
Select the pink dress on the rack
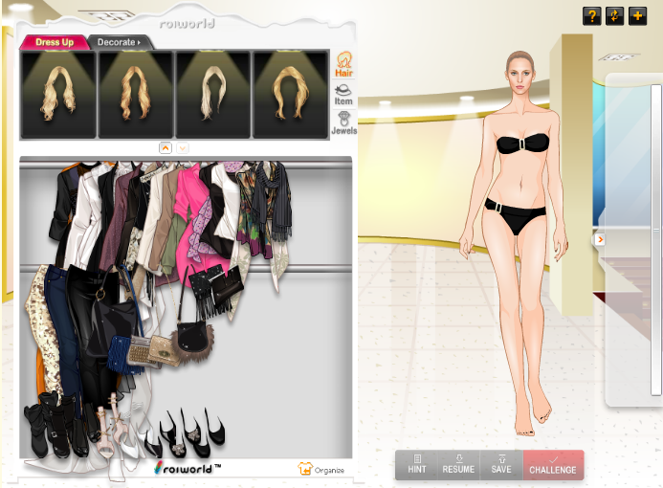tap(191, 212)
